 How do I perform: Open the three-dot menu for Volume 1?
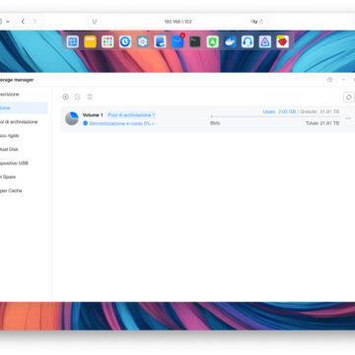[x=348, y=118]
